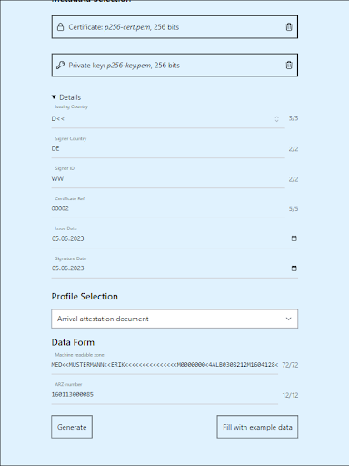
Task: Click the Generate button
Action: point(72,427)
